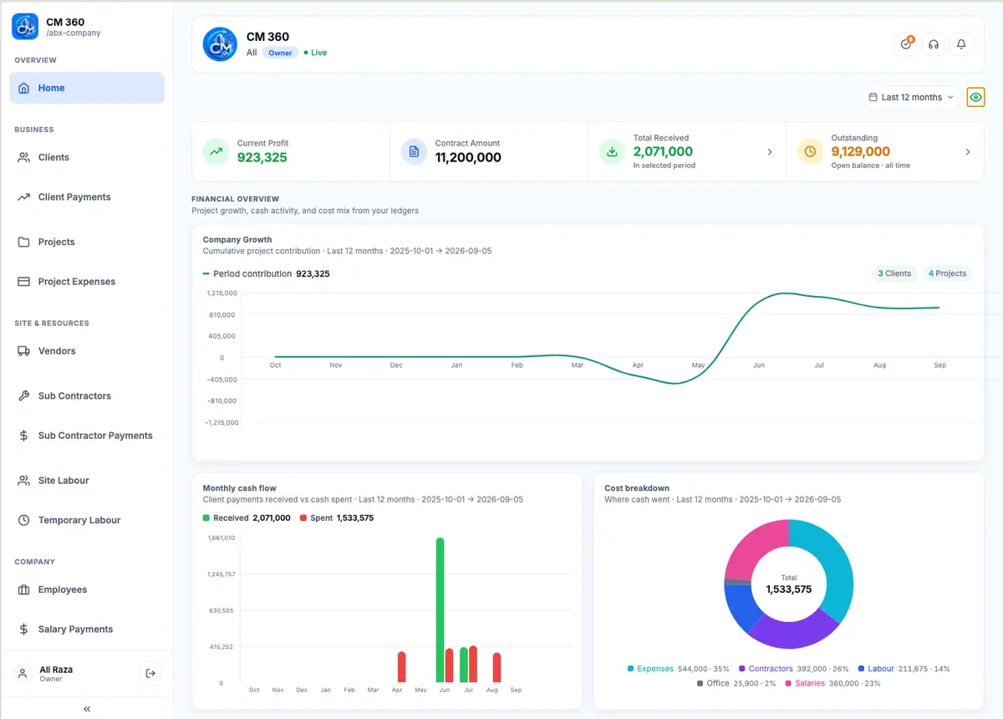Image resolution: width=1003 pixels, height=719 pixels.
Task: Click the Site Labour people icon
Action: coord(23,481)
